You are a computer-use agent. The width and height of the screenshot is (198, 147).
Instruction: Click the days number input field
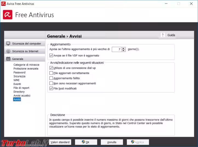click(117, 49)
